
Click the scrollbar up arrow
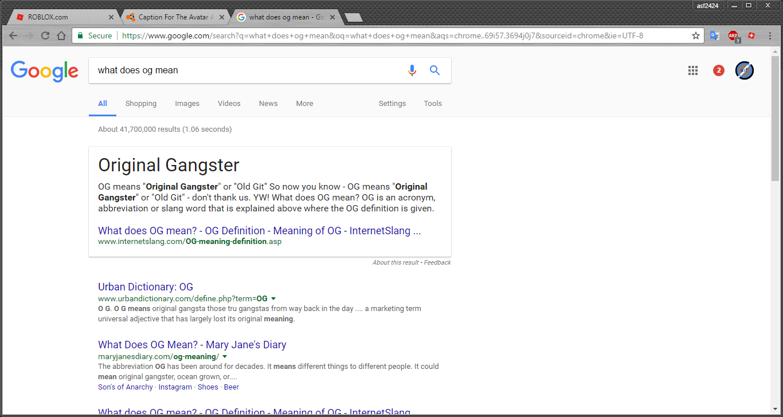point(776,52)
